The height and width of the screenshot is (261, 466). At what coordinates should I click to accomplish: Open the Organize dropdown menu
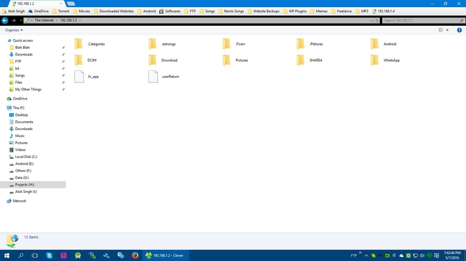(x=14, y=30)
